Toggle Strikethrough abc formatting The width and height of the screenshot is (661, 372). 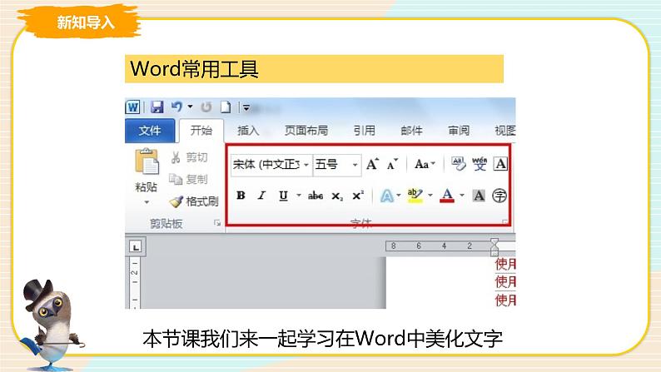316,196
